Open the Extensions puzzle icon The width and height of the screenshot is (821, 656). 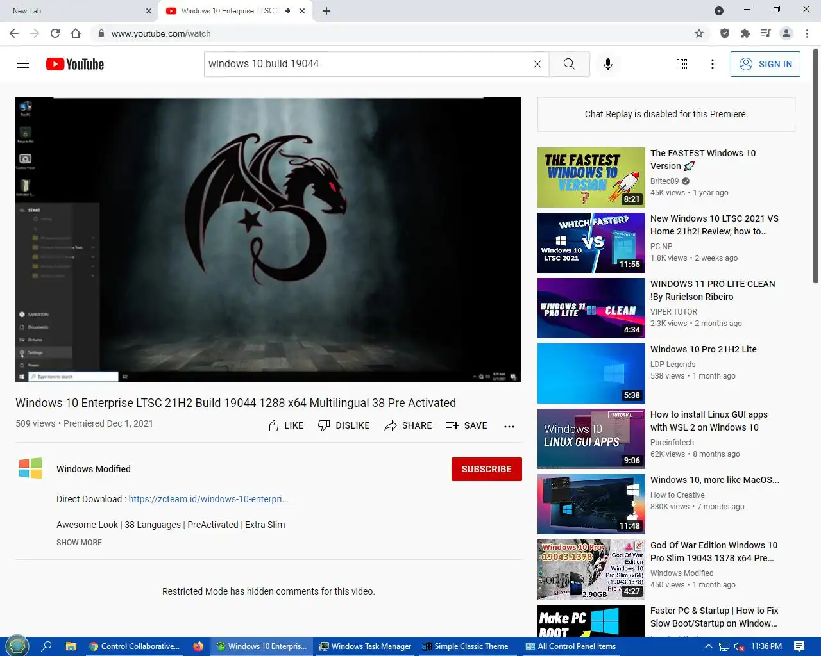pyautogui.click(x=745, y=33)
